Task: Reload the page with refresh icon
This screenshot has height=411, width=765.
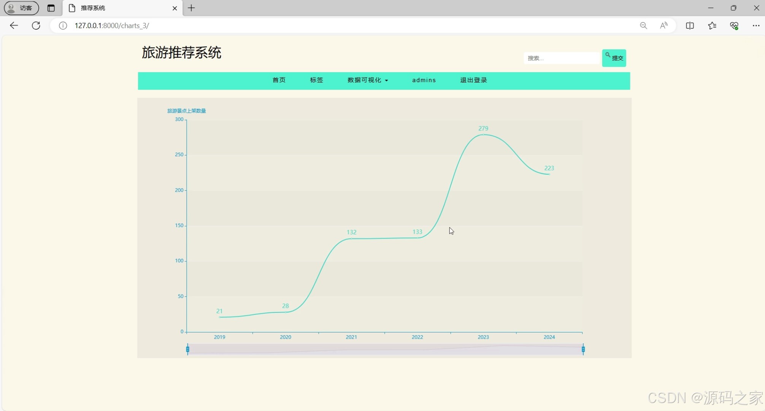Action: [x=36, y=25]
